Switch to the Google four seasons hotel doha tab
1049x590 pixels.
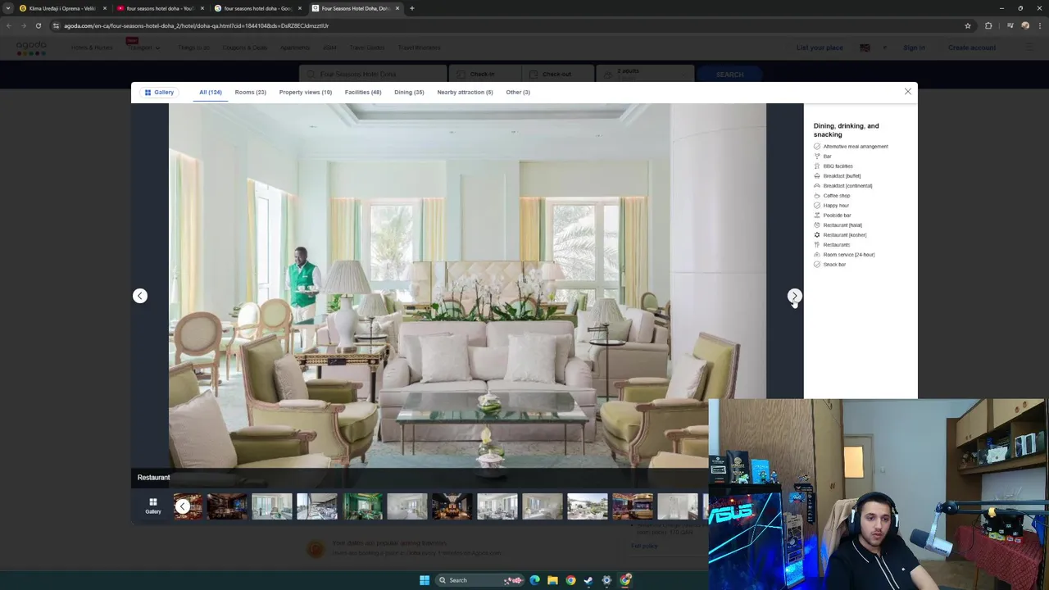click(257, 8)
